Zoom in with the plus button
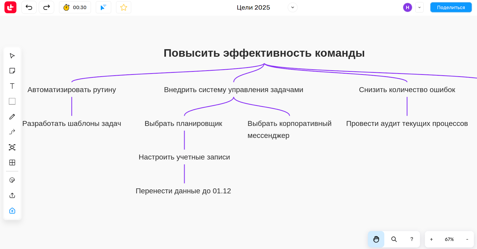The image size is (477, 249). (431, 239)
